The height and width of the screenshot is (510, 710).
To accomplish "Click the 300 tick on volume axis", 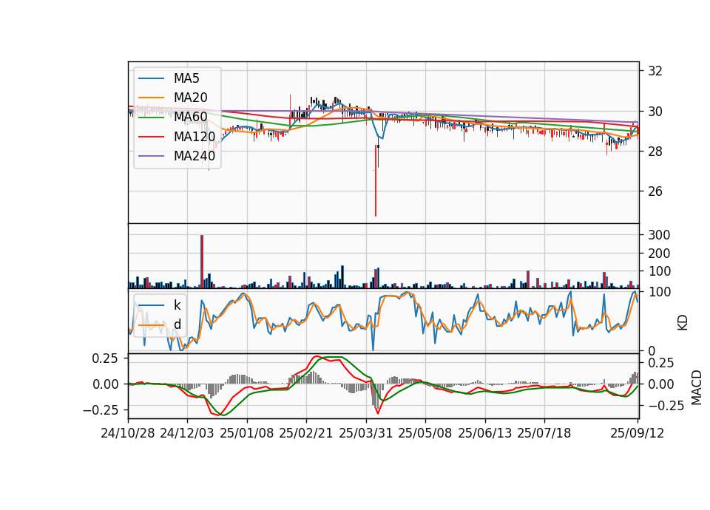I will [659, 235].
